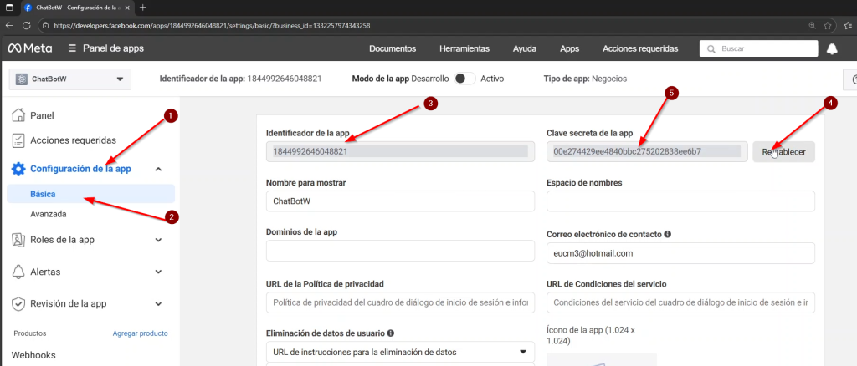This screenshot has height=366, width=857.
Task: Click the Agregar producto link
Action: 140,333
